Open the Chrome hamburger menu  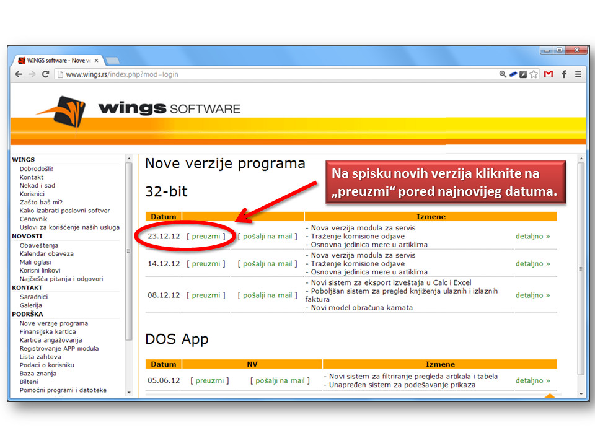(x=578, y=74)
